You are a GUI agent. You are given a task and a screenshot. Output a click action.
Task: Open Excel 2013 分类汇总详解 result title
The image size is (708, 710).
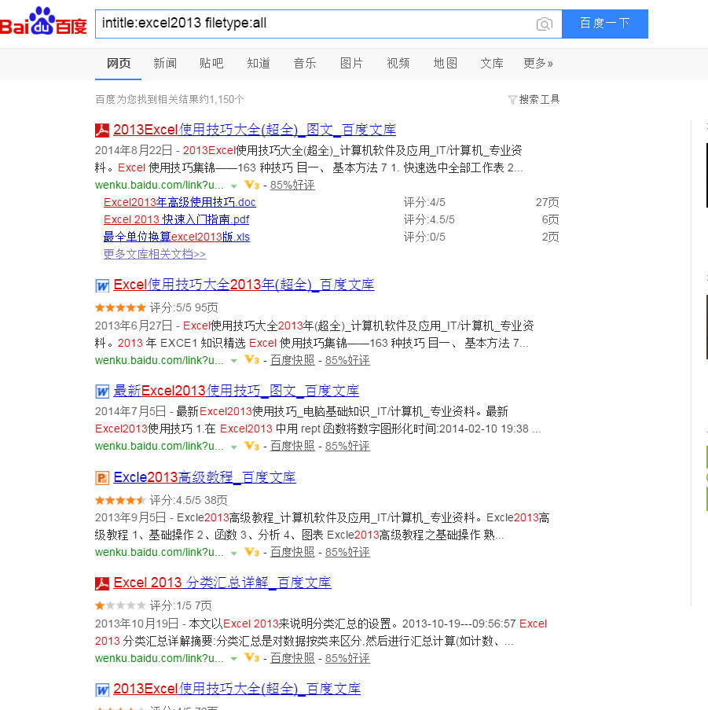(222, 583)
